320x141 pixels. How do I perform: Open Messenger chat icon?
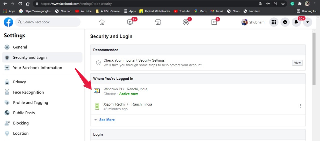coord(285,22)
